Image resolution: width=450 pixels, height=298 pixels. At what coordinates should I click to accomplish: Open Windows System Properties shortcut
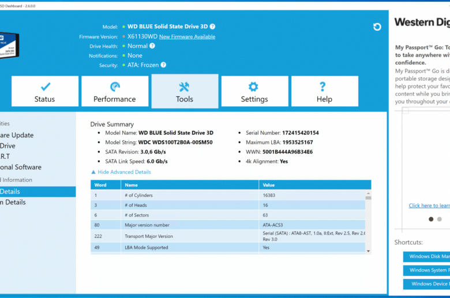426,270
